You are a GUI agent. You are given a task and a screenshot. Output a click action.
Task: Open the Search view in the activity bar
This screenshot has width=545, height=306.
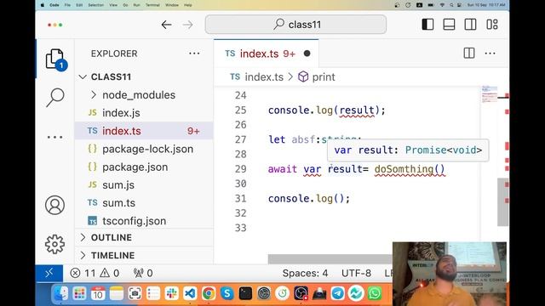tap(54, 97)
